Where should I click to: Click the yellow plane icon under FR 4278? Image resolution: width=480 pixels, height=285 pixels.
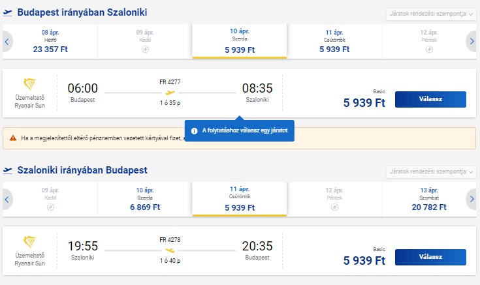[170, 250]
